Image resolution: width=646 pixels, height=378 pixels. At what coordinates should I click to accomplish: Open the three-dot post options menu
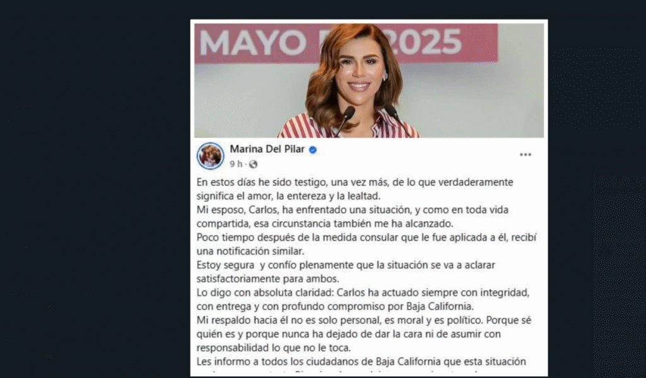point(526,154)
